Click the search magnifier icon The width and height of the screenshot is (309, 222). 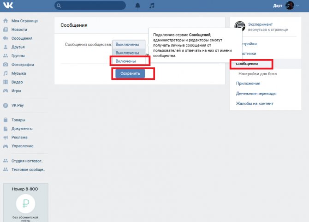[x=59, y=6]
